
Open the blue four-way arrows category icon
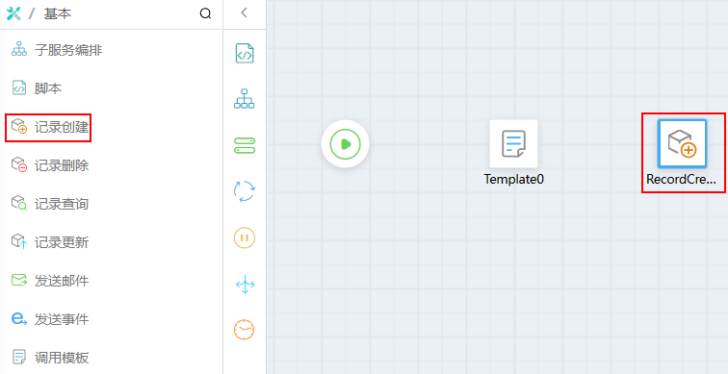pos(245,284)
